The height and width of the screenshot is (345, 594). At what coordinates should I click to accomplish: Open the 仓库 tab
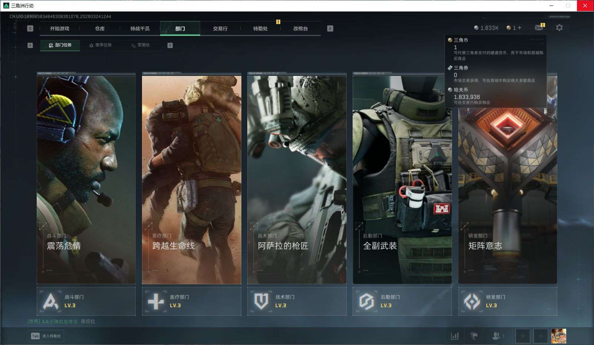(x=100, y=29)
